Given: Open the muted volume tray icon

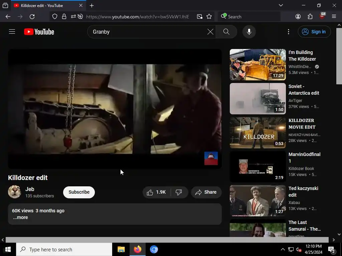Looking at the screenshot, I should (299, 249).
